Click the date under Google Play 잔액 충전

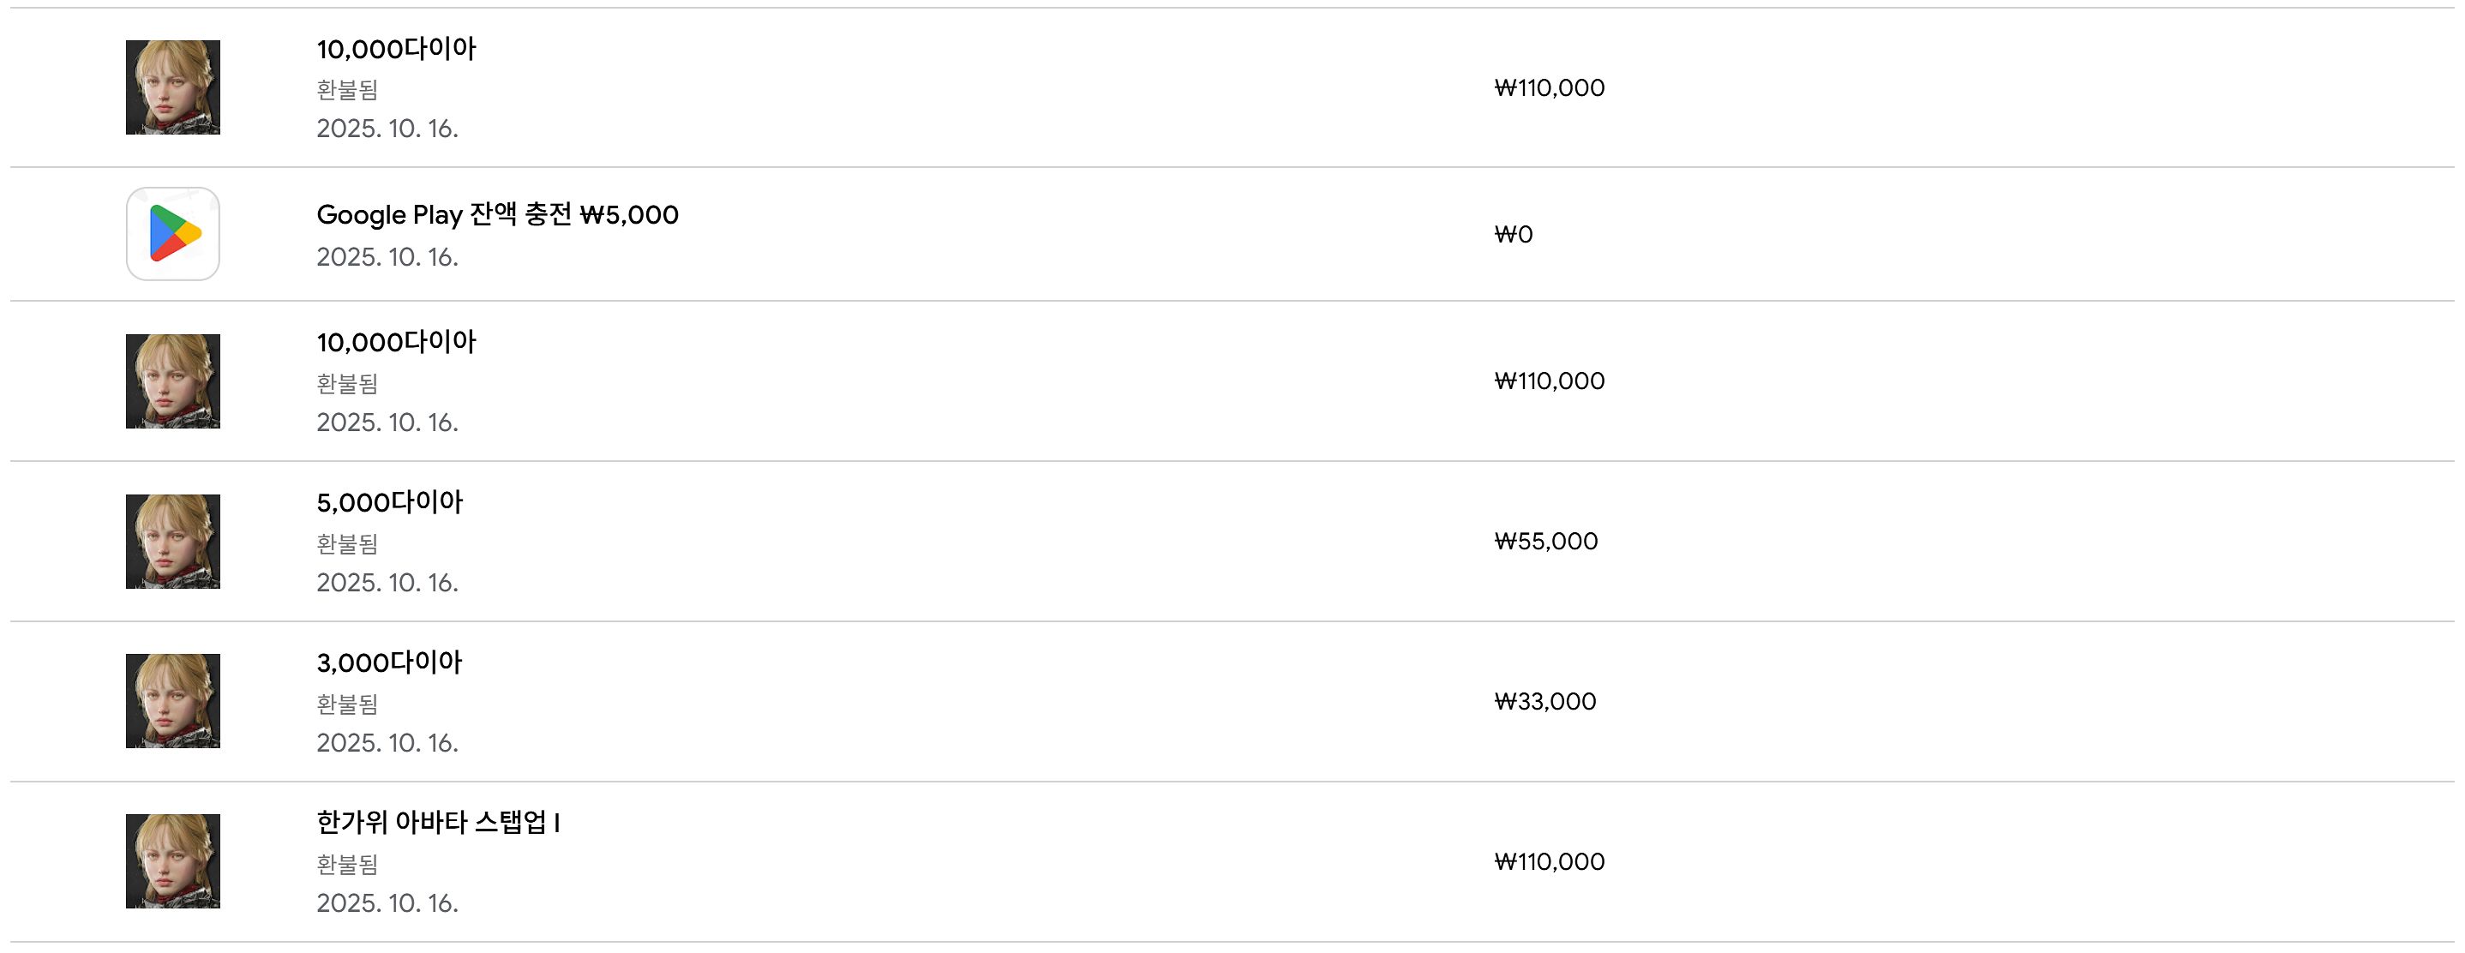click(387, 256)
